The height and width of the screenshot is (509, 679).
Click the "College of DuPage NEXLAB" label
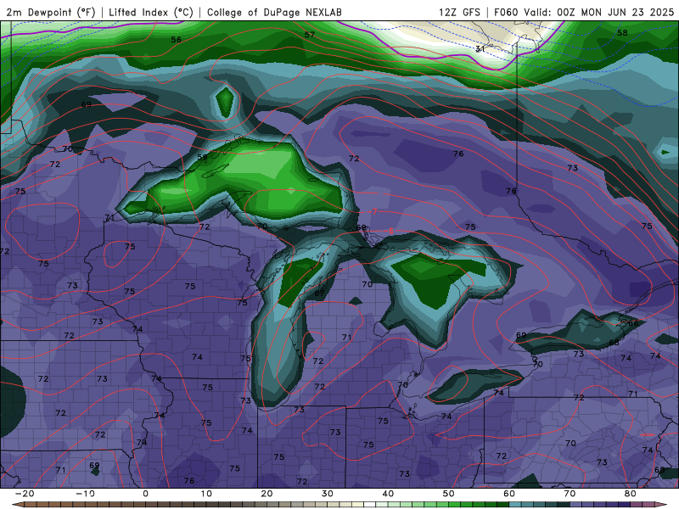click(274, 13)
